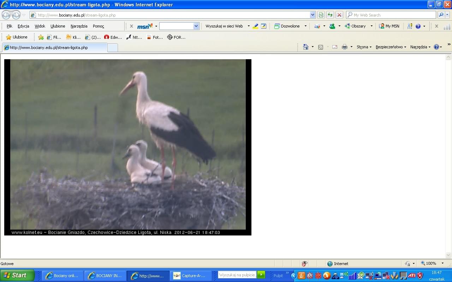Click the Windows Start button
The width and height of the screenshot is (452, 282).
[x=17, y=275]
